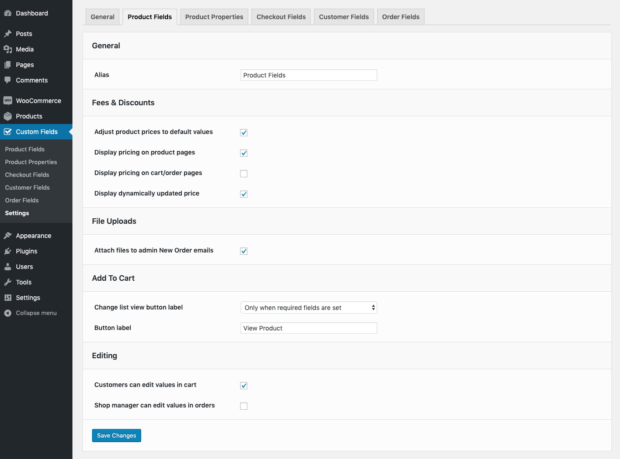Focus the Button label input field
Screen dimensions: 620x459
click(308, 328)
